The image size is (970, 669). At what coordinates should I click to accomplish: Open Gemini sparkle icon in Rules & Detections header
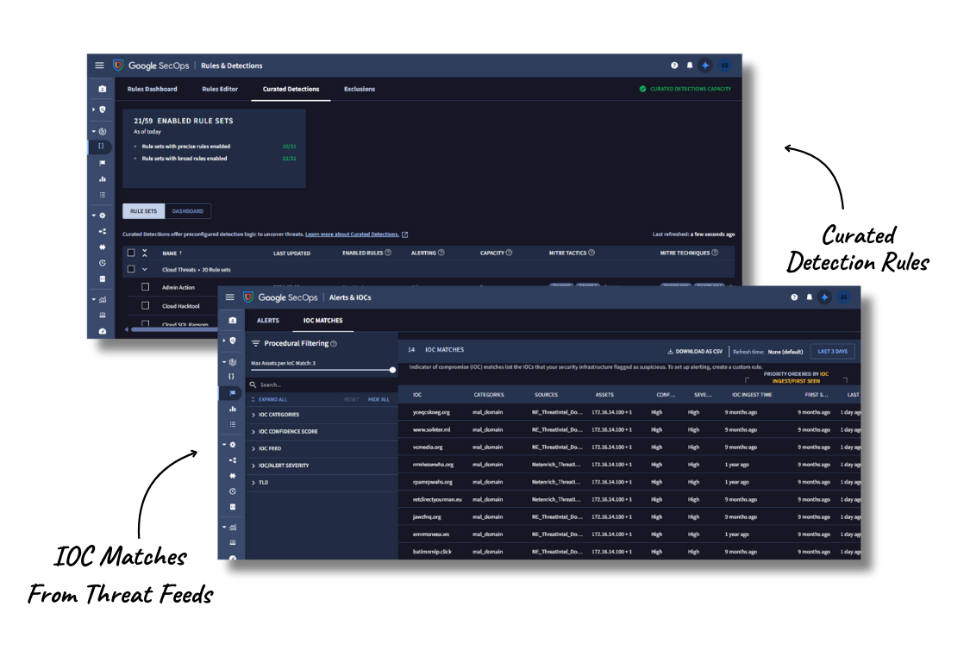point(705,65)
